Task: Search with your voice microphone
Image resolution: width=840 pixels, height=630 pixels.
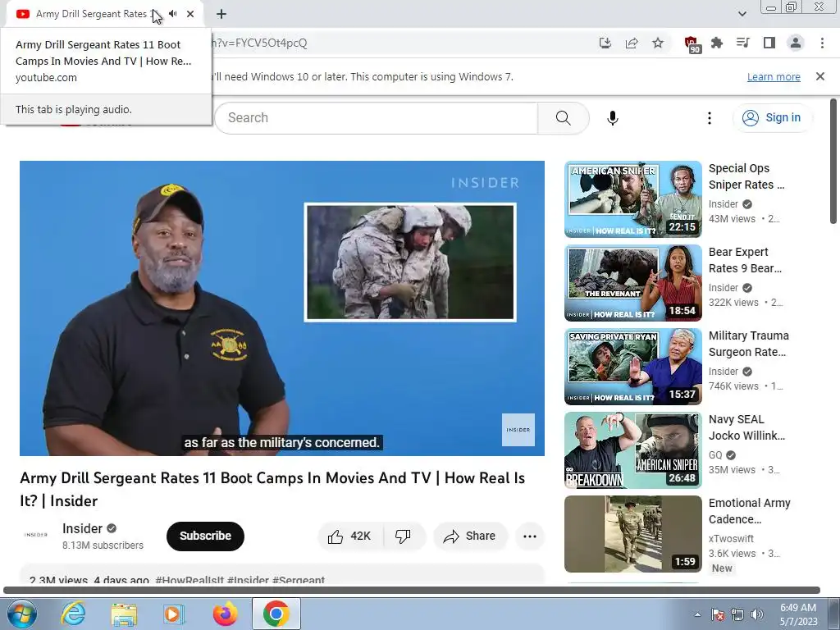Action: (x=612, y=118)
